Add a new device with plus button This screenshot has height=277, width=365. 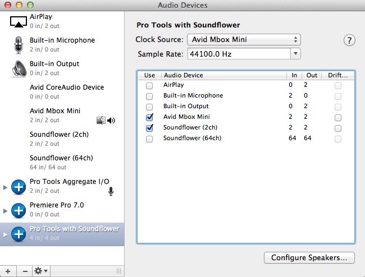(x=8, y=271)
